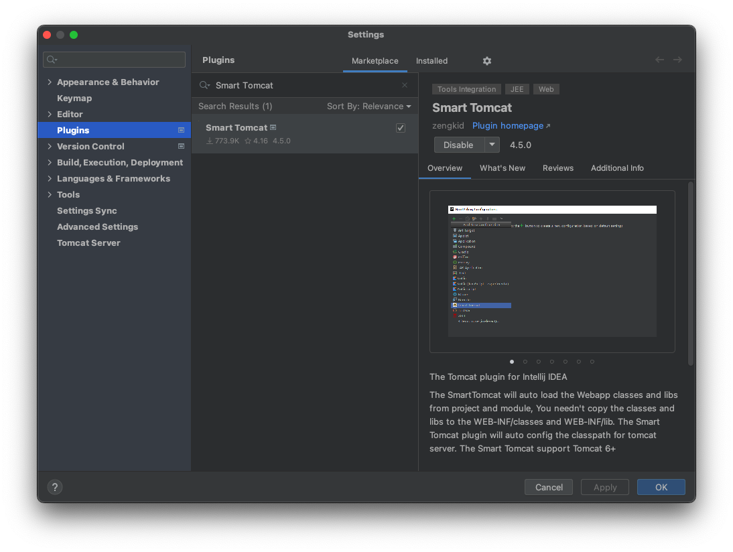Select the second screenshot carousel dot
The height and width of the screenshot is (552, 733).
point(525,361)
